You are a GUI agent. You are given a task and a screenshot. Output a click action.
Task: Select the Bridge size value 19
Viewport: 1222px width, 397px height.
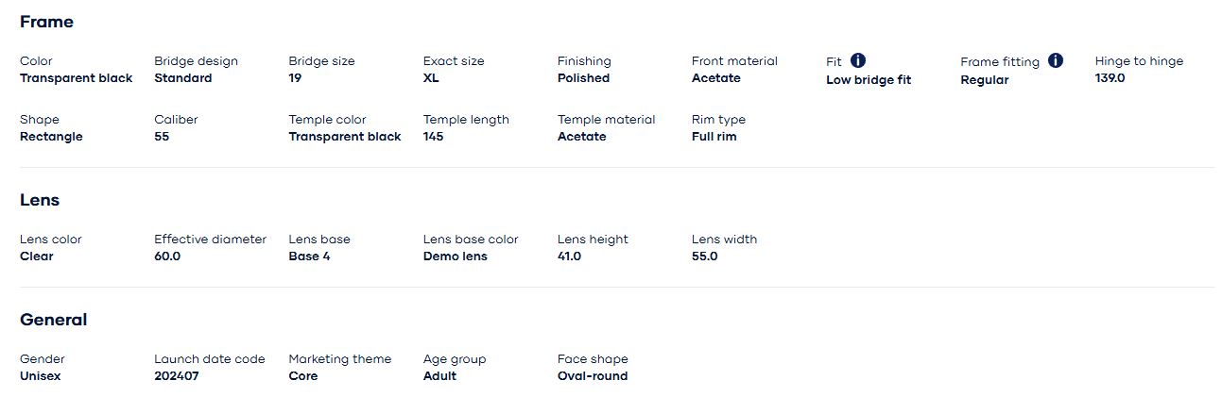[x=295, y=78]
